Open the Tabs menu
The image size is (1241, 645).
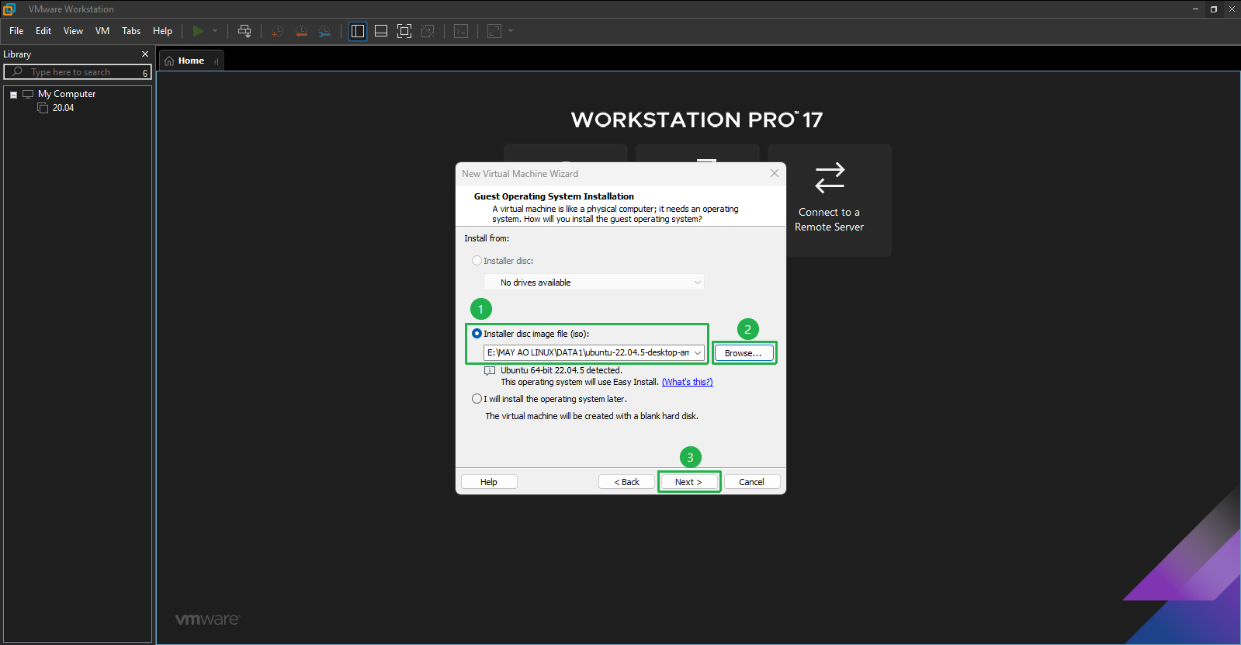coord(131,31)
